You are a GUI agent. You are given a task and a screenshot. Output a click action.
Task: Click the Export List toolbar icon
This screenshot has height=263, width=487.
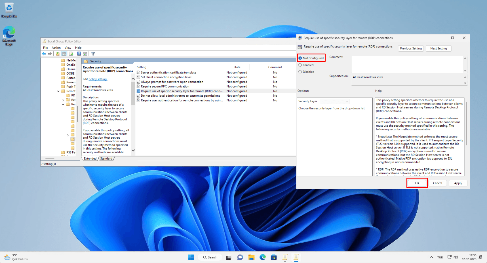point(71,54)
